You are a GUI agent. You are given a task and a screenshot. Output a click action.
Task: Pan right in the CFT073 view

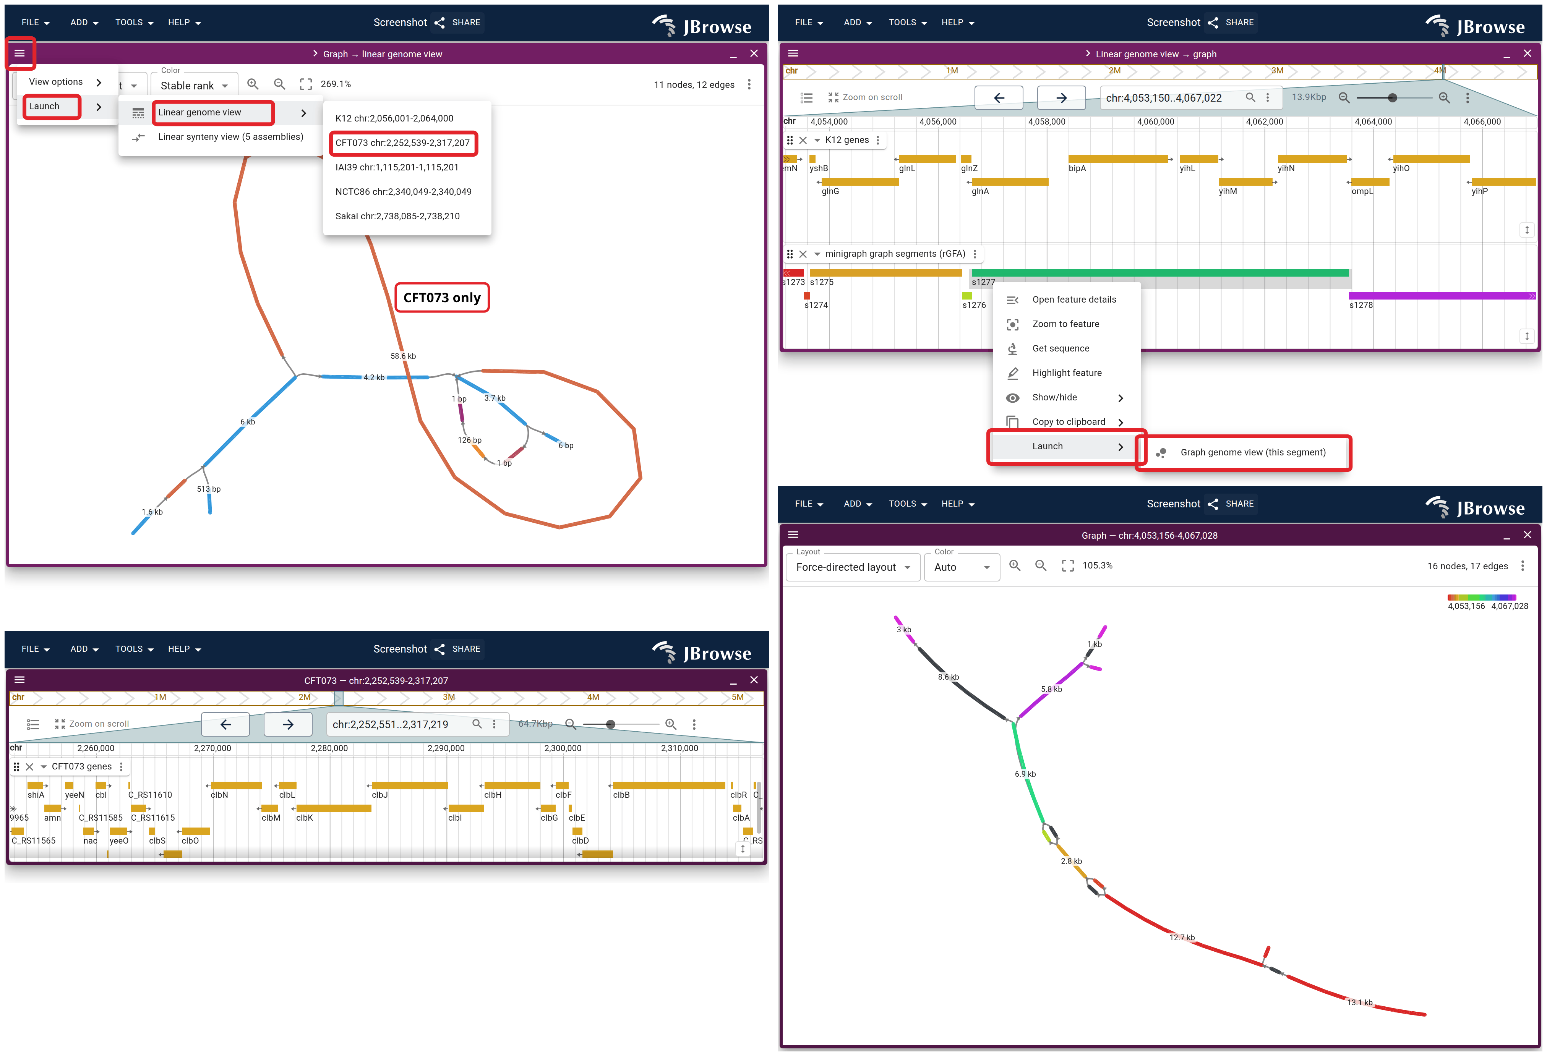(287, 725)
